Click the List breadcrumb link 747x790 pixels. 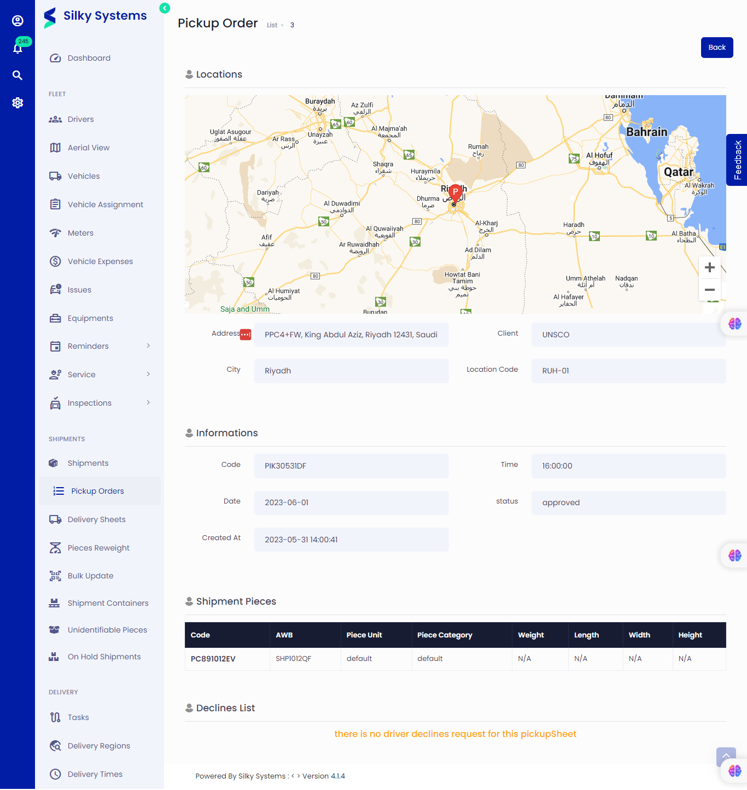[272, 25]
